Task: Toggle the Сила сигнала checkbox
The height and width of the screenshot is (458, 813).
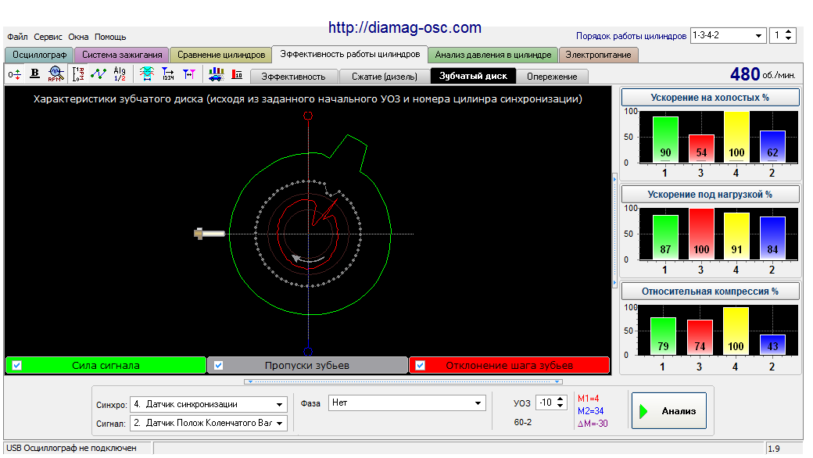Action: [16, 365]
